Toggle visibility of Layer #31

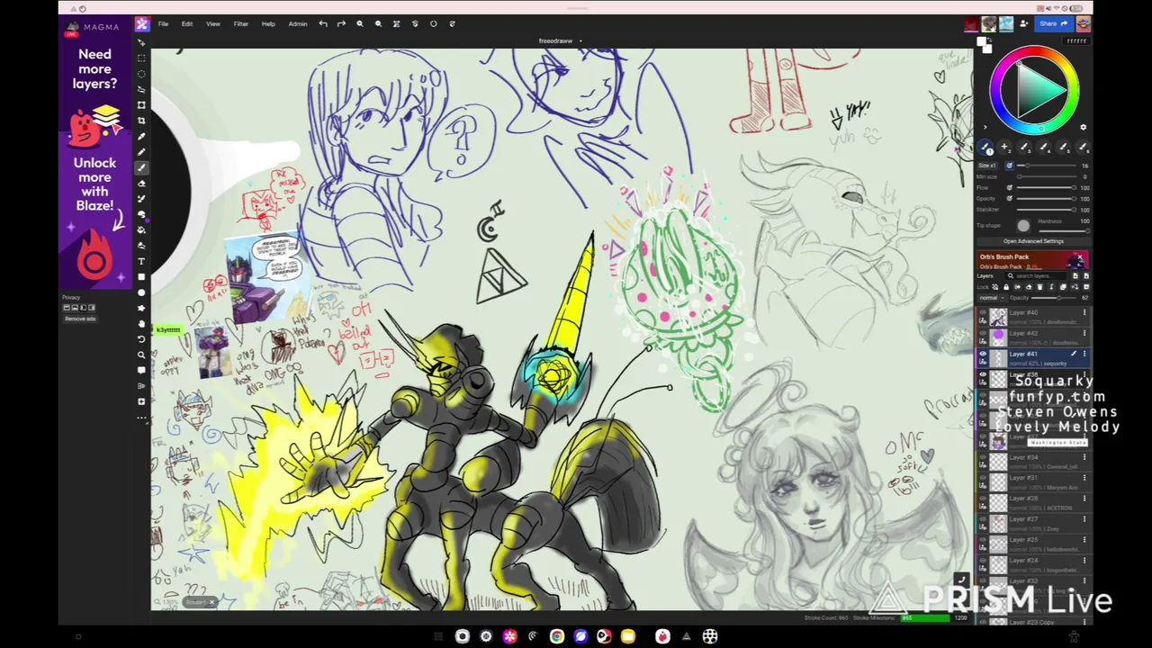983,478
